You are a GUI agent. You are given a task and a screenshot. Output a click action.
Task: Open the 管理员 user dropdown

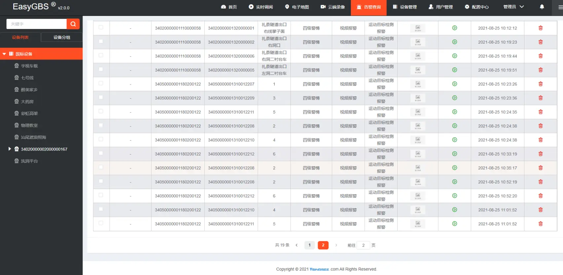pos(513,7)
